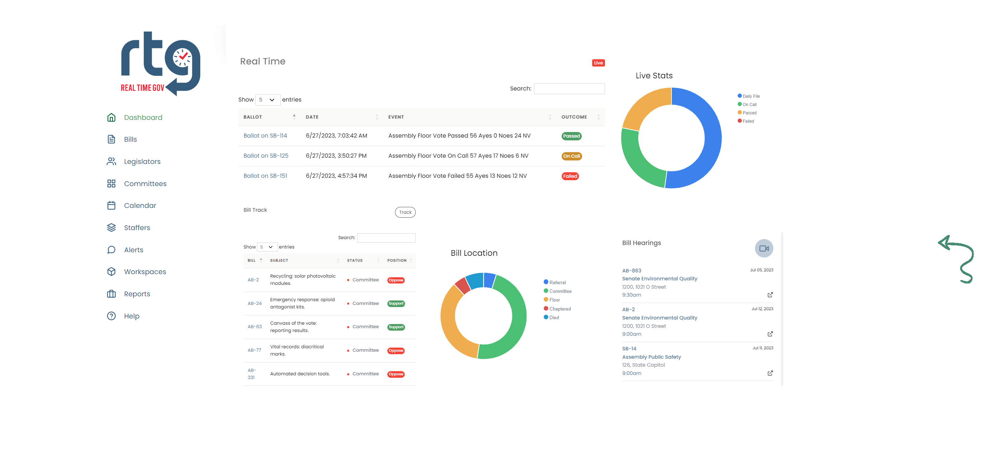Open the Reports menu entry
1001x463 pixels.
(x=137, y=294)
